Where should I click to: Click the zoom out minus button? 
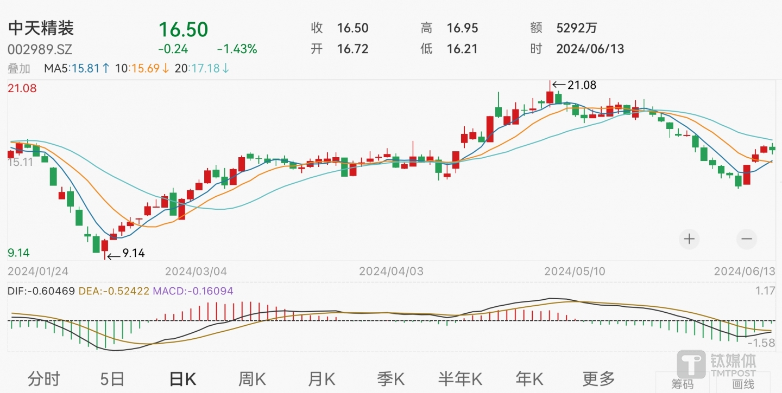click(747, 239)
